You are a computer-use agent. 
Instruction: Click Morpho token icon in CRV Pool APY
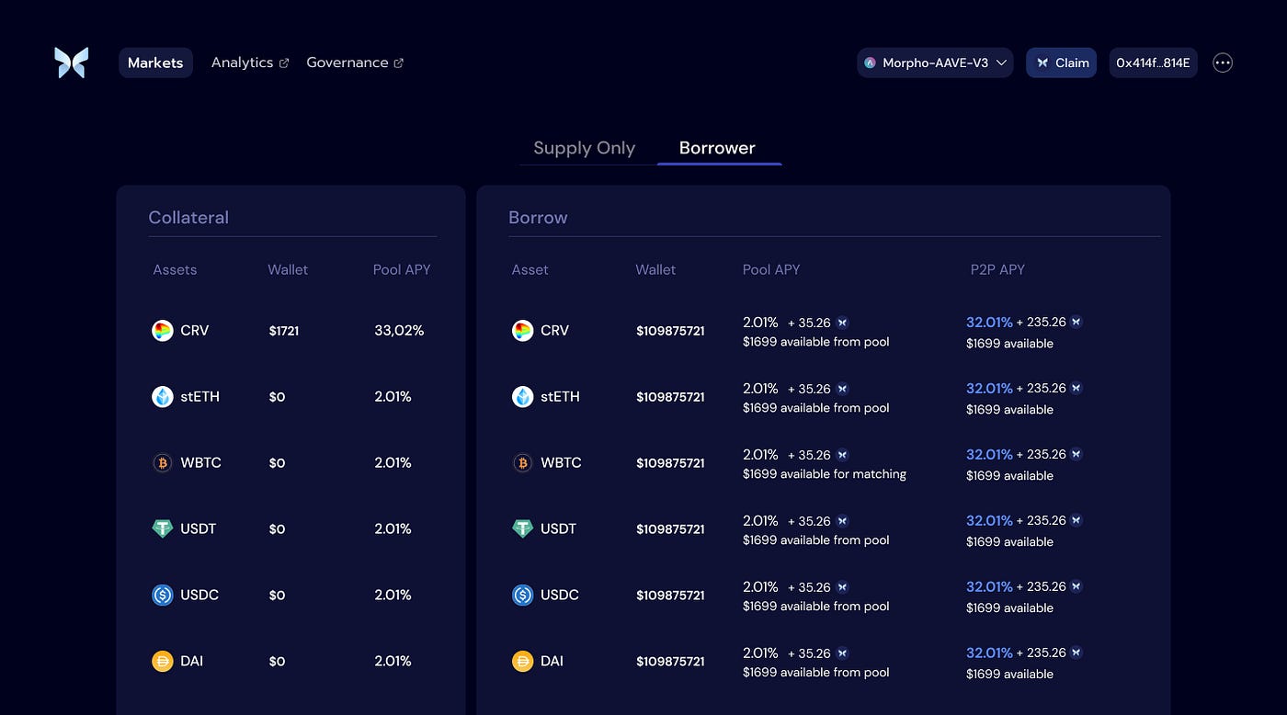tap(842, 323)
